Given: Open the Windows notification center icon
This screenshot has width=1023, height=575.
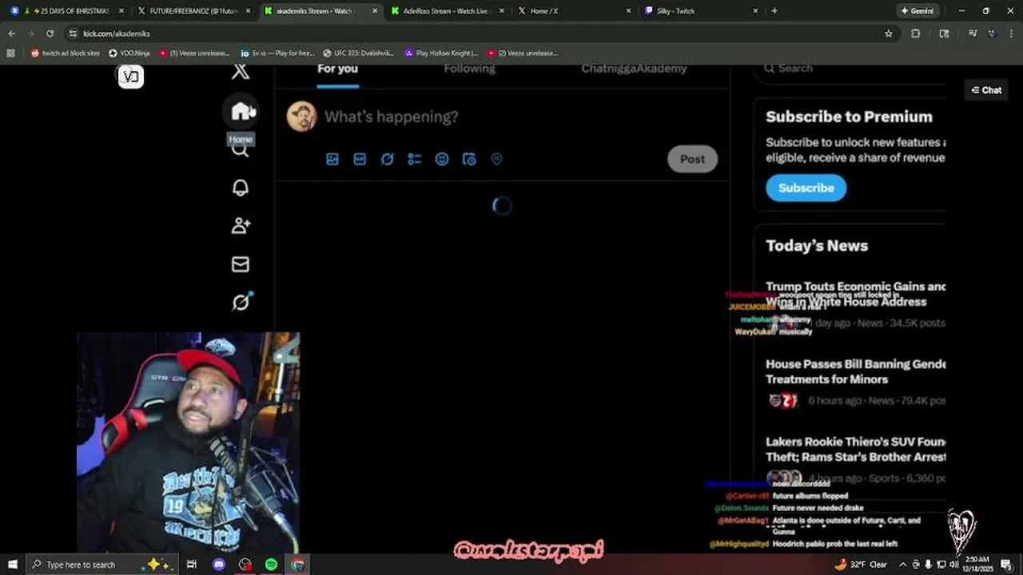Looking at the screenshot, I should click(x=1006, y=565).
